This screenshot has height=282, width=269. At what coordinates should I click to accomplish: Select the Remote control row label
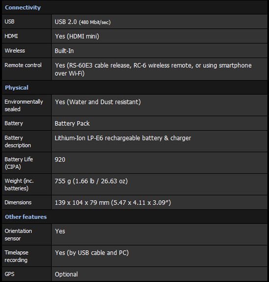23,65
